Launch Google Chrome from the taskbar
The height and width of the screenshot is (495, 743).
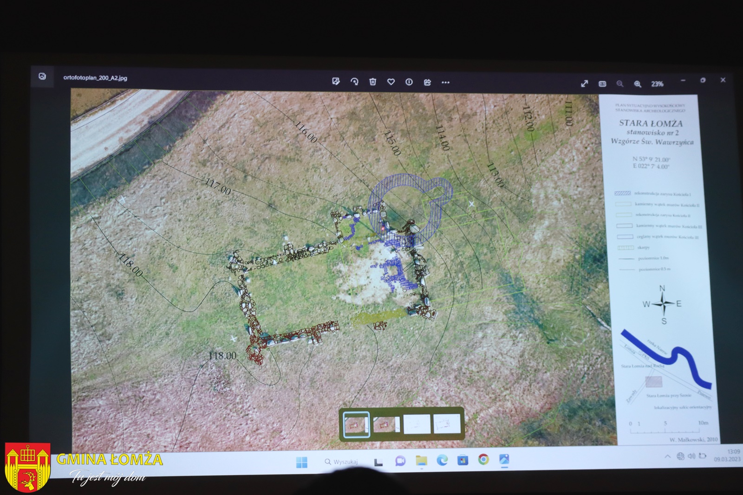(x=483, y=460)
